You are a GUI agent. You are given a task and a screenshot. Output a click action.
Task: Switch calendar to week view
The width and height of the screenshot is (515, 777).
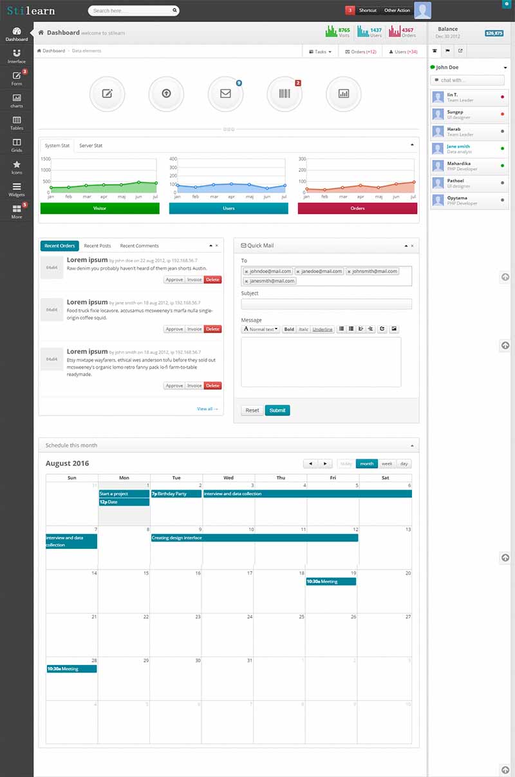click(x=387, y=464)
